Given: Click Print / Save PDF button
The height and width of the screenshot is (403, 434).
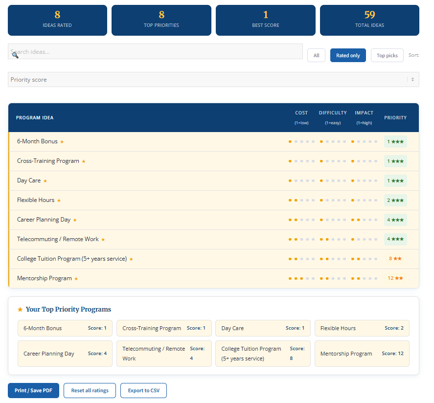Looking at the screenshot, I should click(x=33, y=391).
